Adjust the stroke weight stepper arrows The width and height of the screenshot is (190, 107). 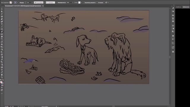[x=26, y=3]
